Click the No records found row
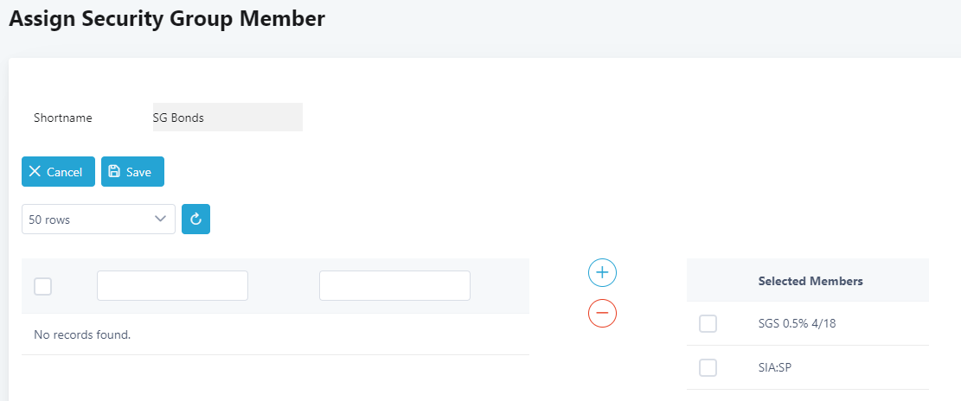961x401 pixels. [82, 334]
